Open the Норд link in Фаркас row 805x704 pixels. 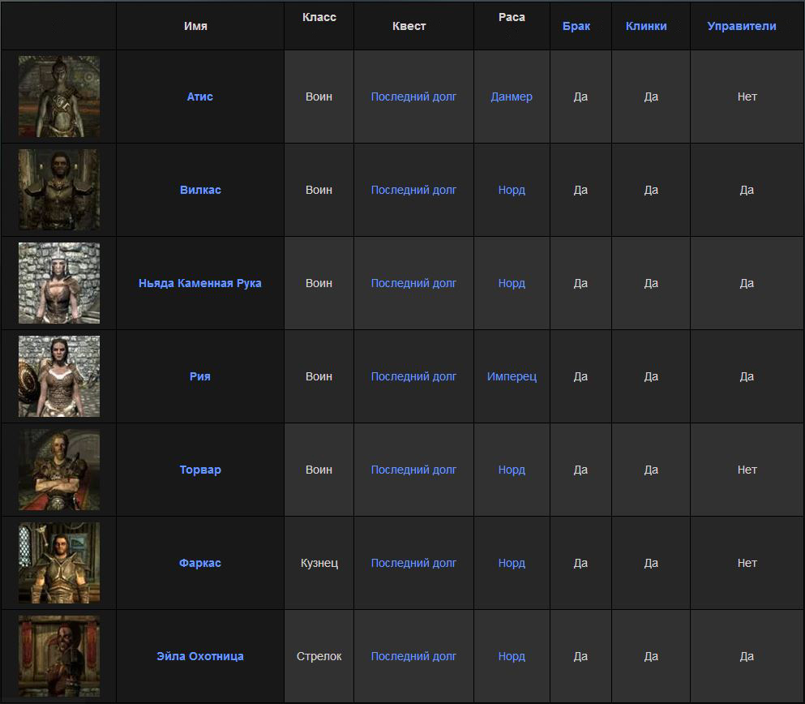(x=512, y=564)
